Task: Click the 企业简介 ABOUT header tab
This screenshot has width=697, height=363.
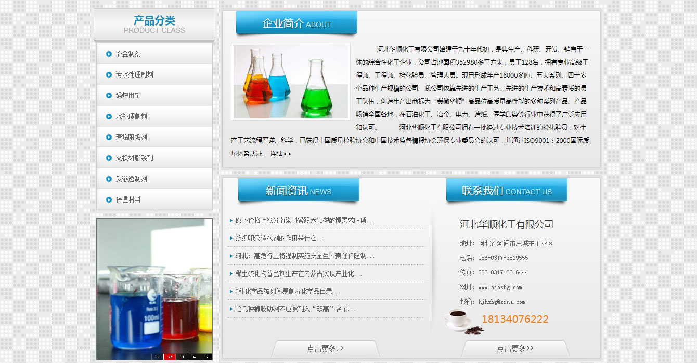Action: 296,23
